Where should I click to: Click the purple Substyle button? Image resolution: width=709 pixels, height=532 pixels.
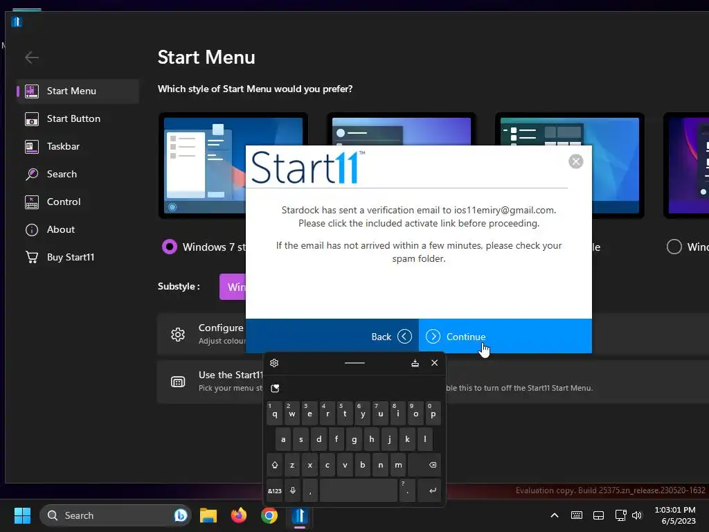233,287
